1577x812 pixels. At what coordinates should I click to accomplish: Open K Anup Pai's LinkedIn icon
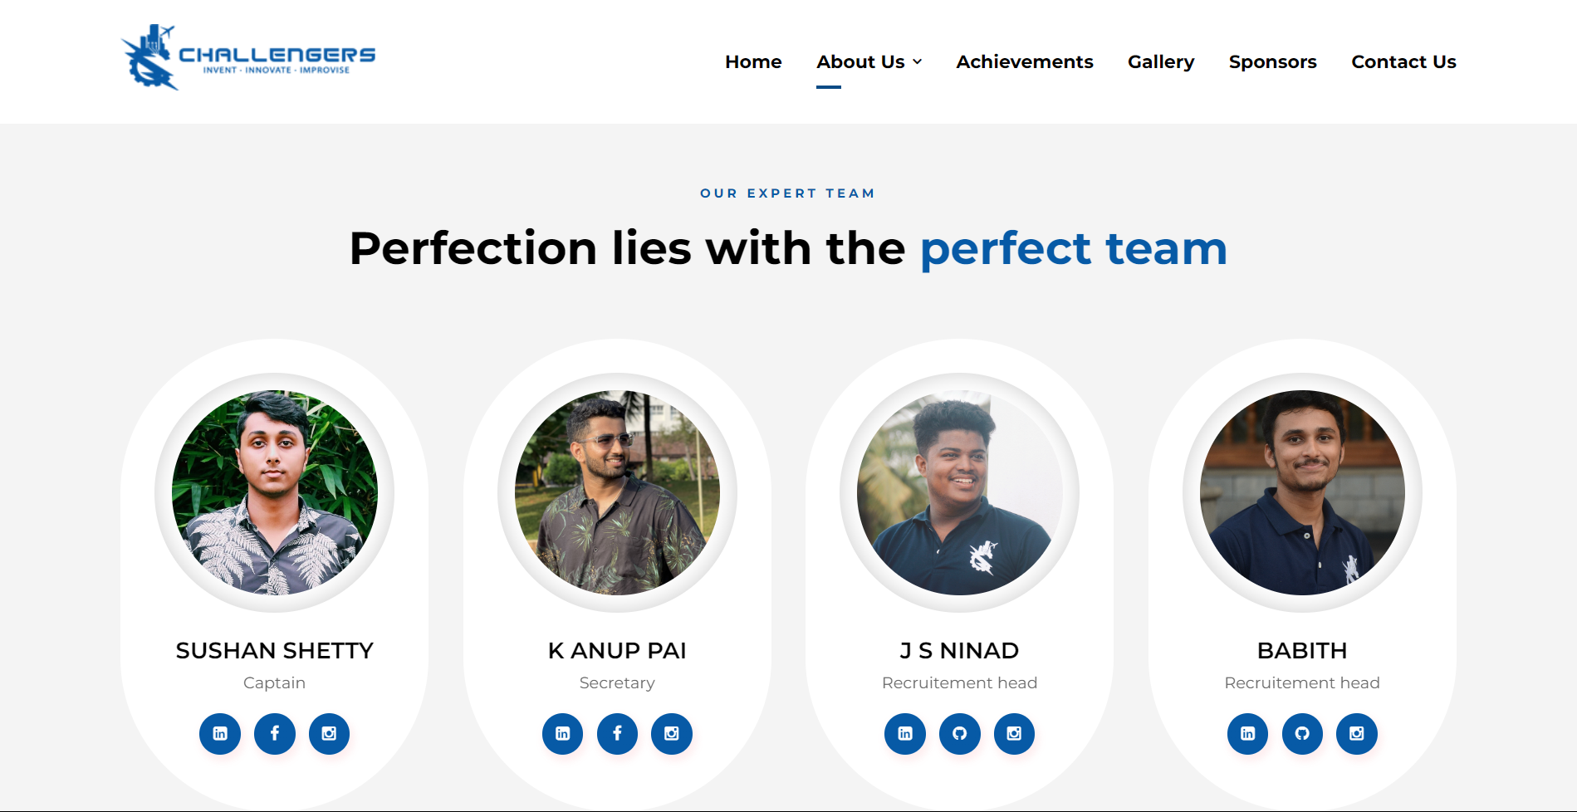click(x=563, y=734)
